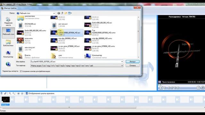Select the Гуд бай4619089_697606_HD.wmv file

click(x=100, y=33)
